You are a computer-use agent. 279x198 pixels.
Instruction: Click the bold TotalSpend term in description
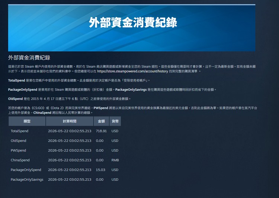pos(16,80)
